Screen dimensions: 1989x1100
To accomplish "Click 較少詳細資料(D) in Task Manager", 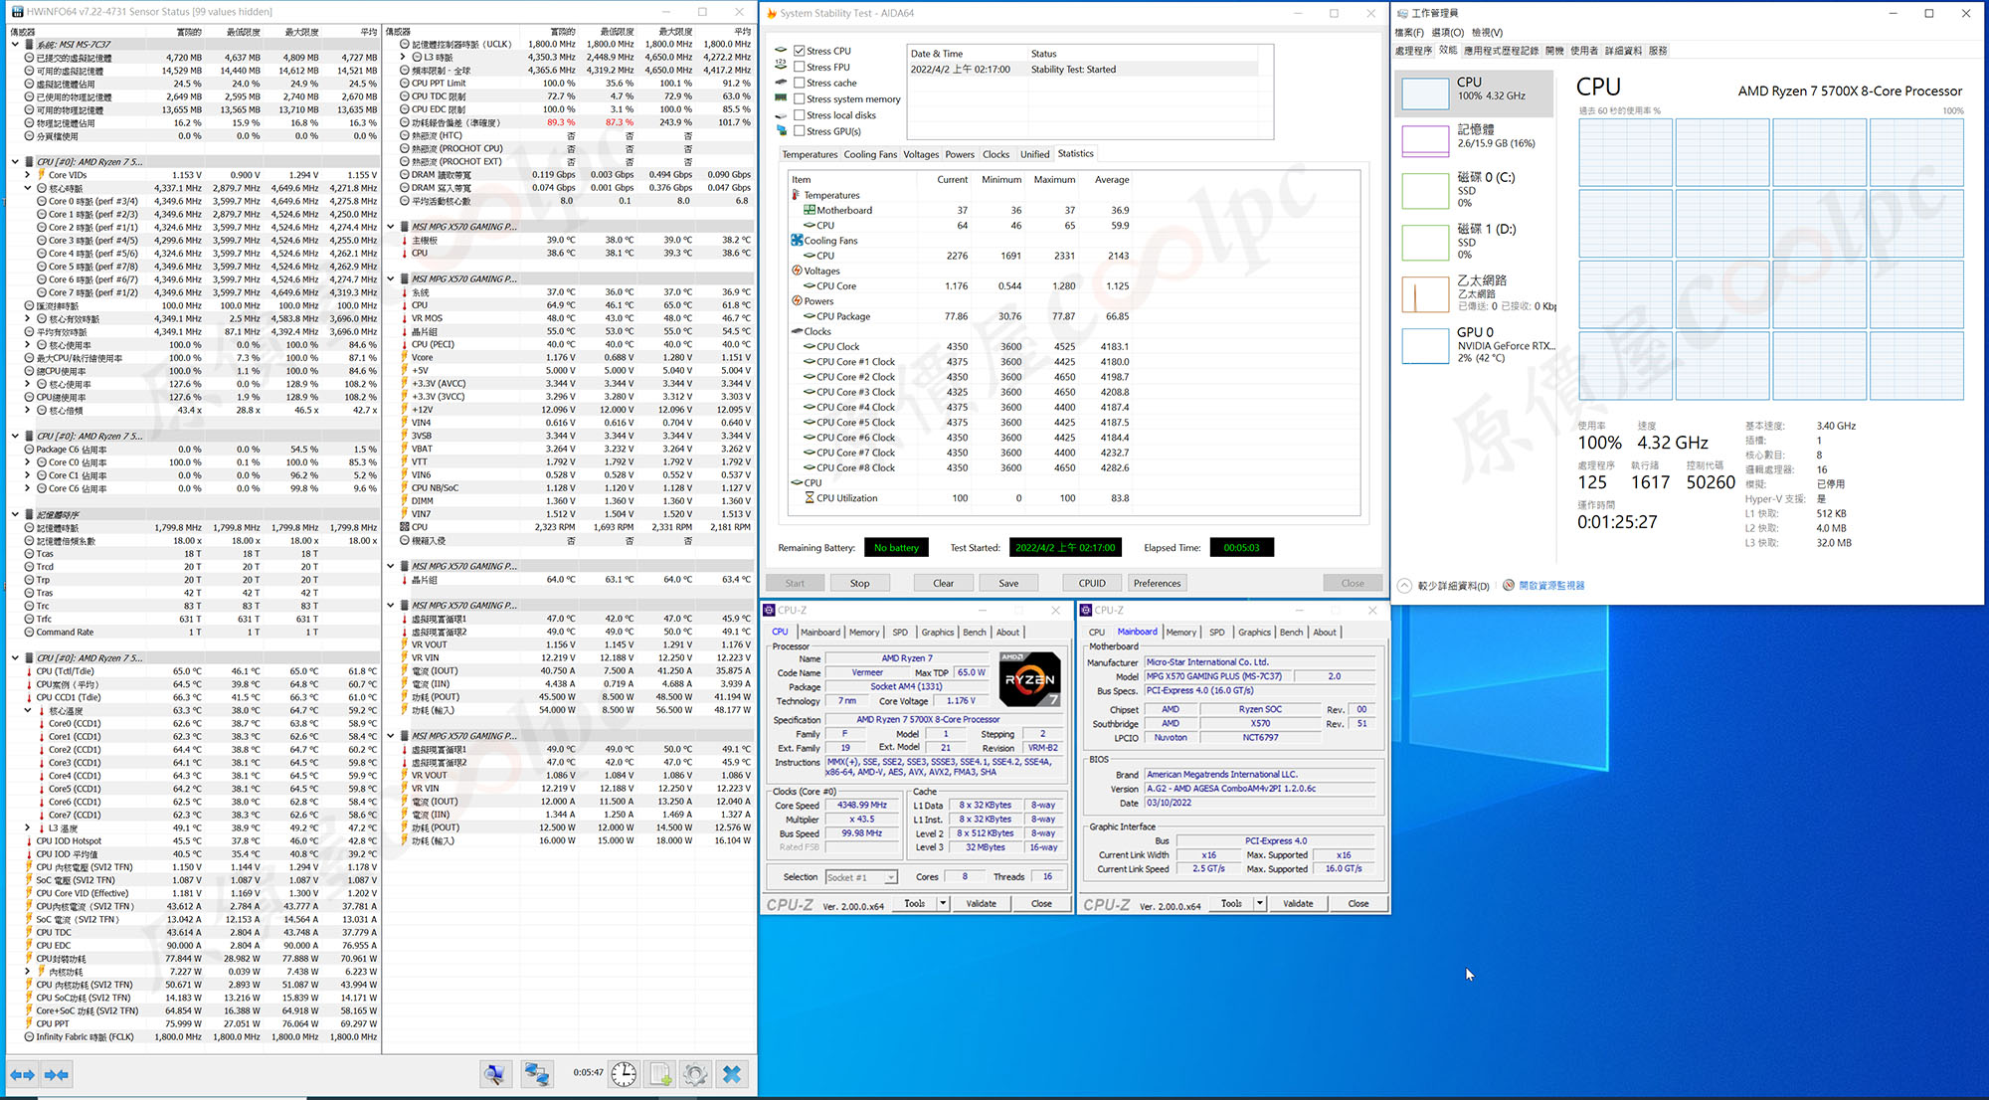I will tap(1453, 586).
